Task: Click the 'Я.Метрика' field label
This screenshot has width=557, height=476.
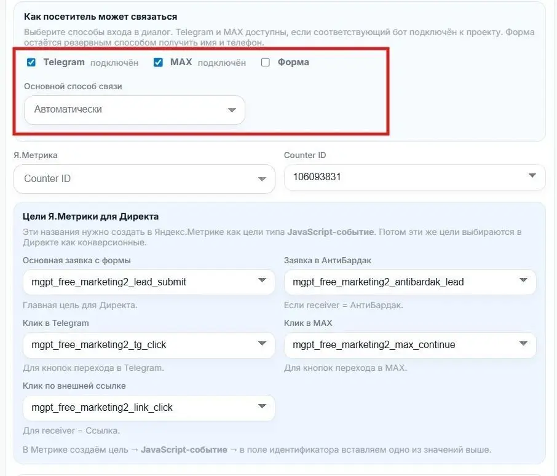Action: [36, 155]
